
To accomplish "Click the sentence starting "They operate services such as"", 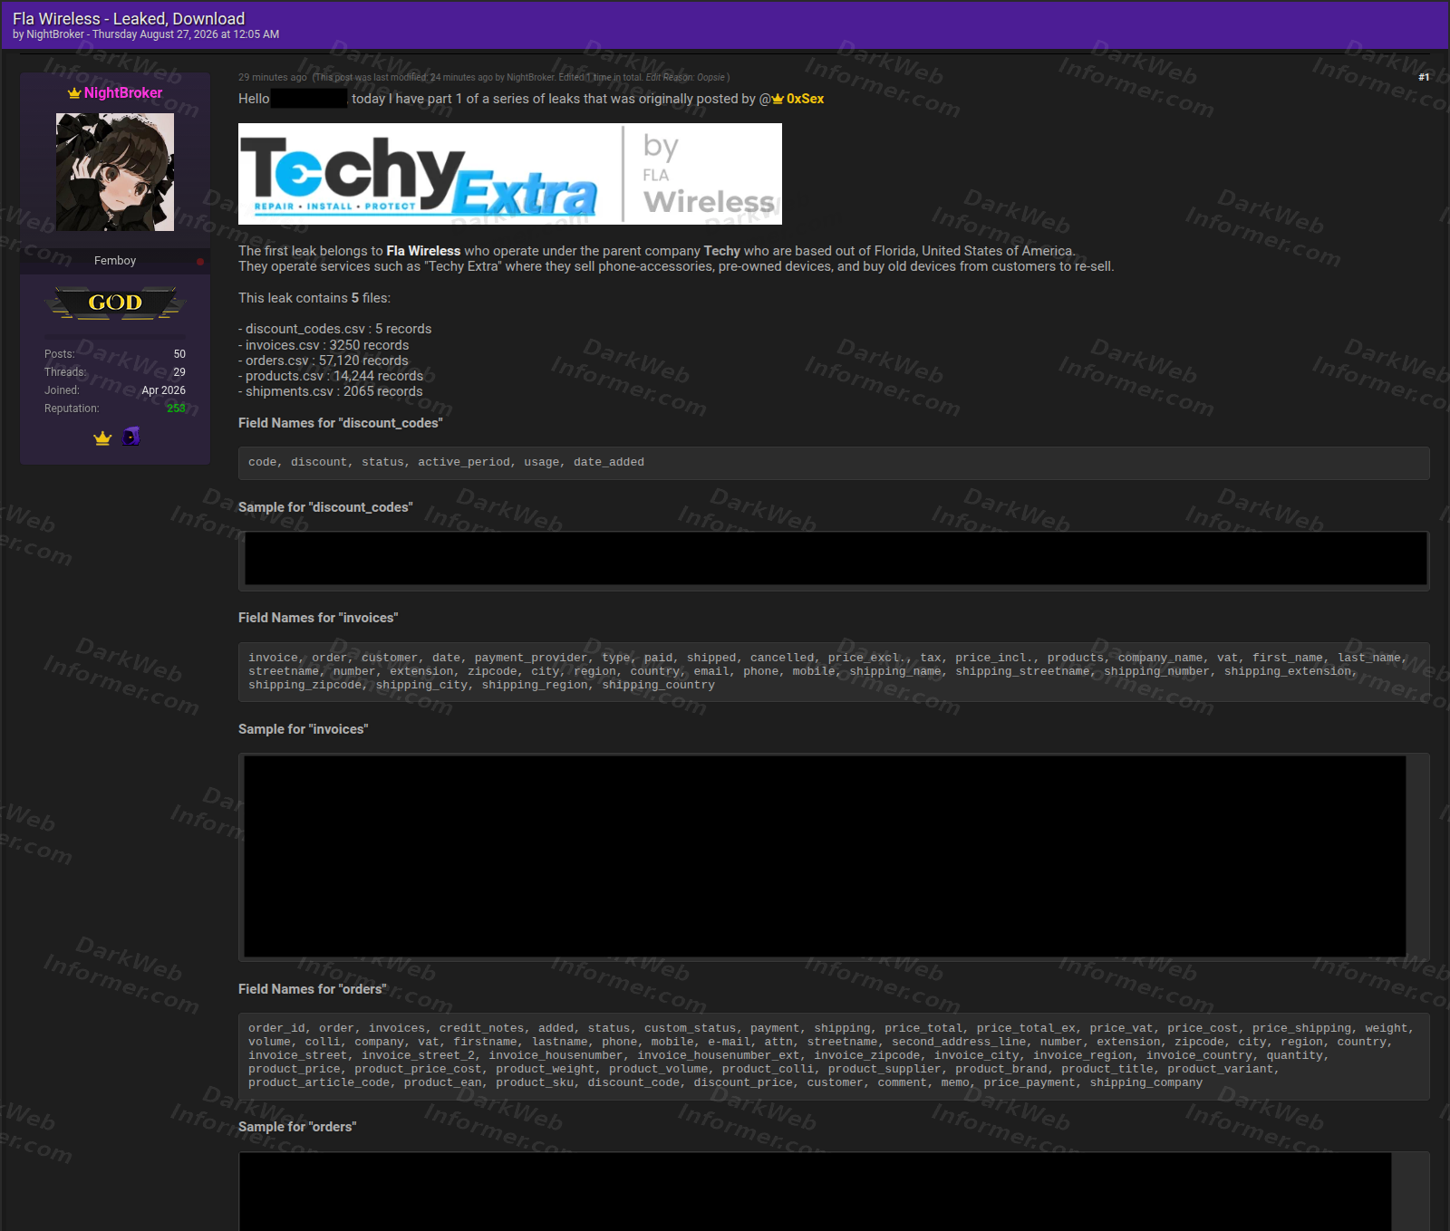I will (676, 266).
